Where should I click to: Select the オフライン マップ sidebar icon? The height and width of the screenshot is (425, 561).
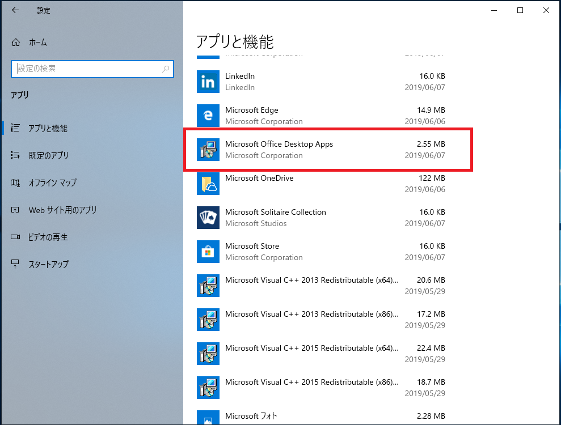click(x=15, y=182)
